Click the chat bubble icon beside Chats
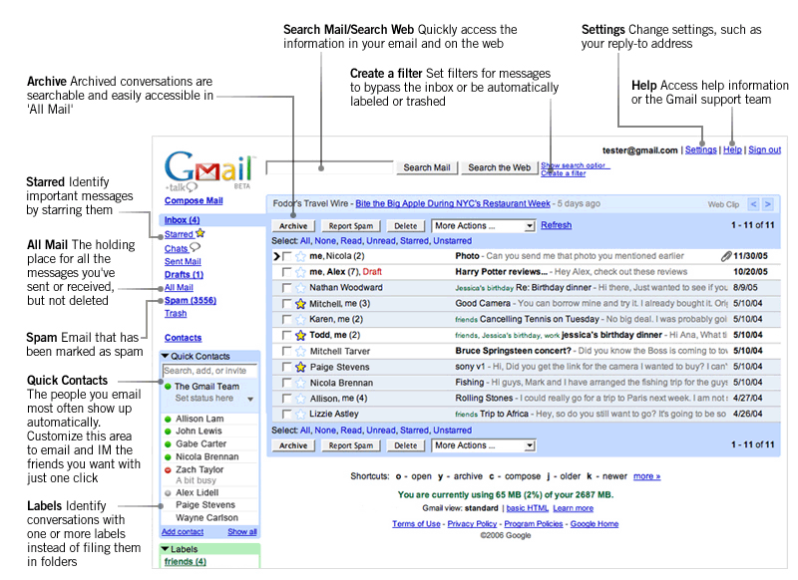The image size is (798, 580). [195, 247]
